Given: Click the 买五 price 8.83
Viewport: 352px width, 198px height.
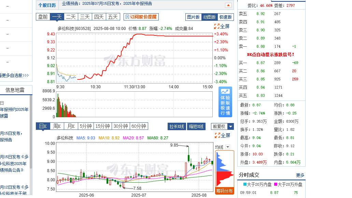Looking at the screenshot, I should [261, 95].
